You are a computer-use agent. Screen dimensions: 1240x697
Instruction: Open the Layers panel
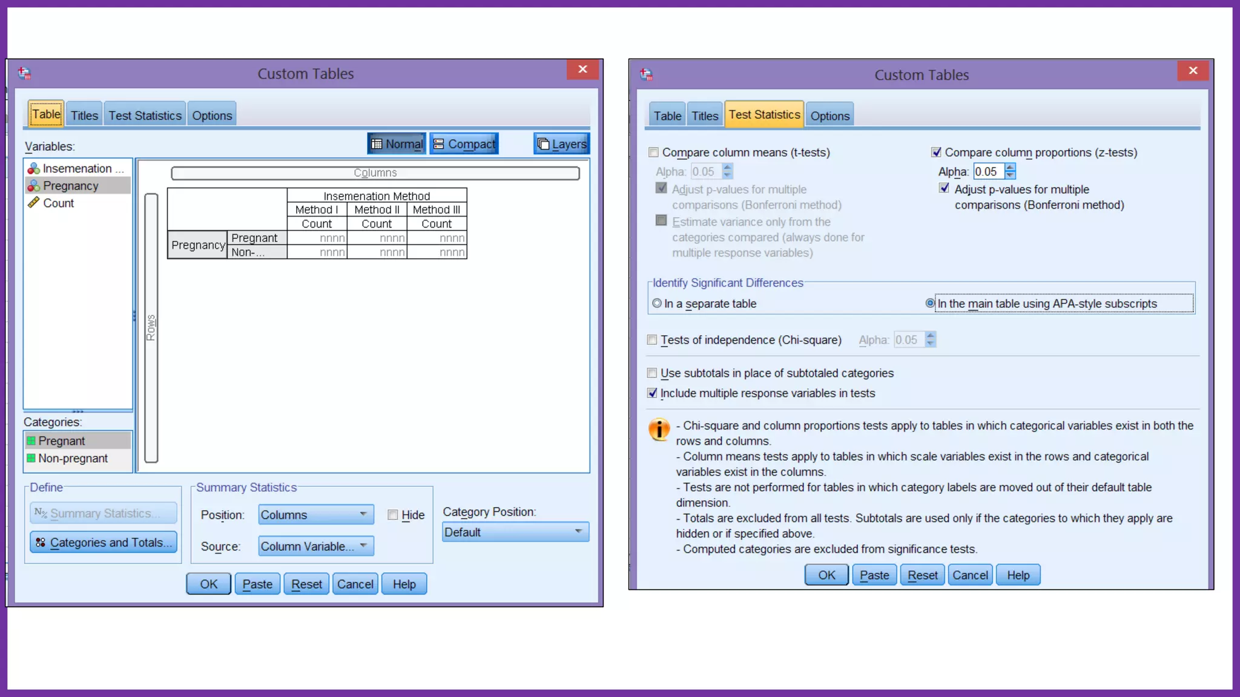click(x=561, y=144)
